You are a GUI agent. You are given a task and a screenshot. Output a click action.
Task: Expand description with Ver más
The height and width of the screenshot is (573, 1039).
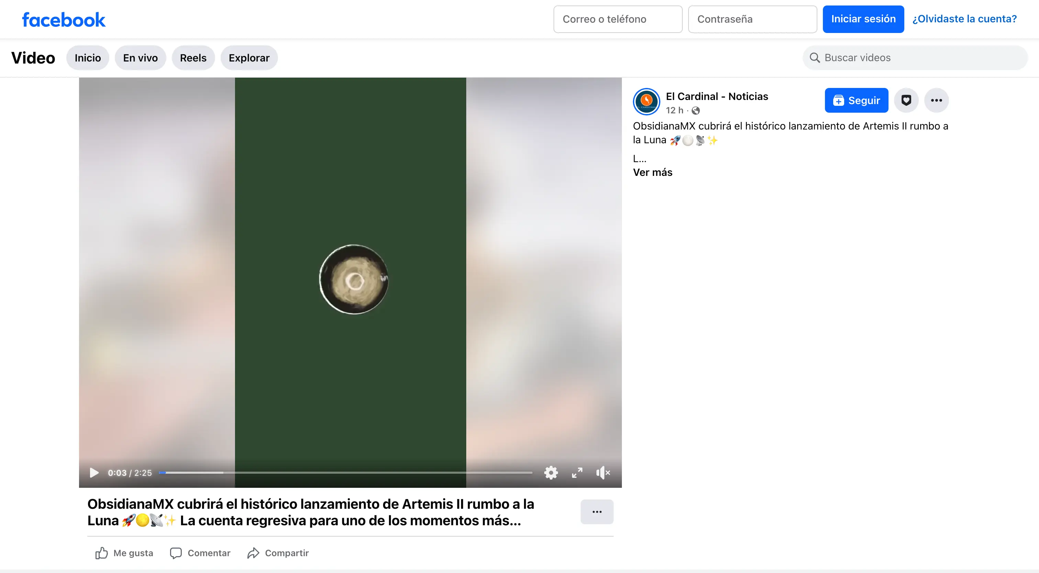point(652,172)
